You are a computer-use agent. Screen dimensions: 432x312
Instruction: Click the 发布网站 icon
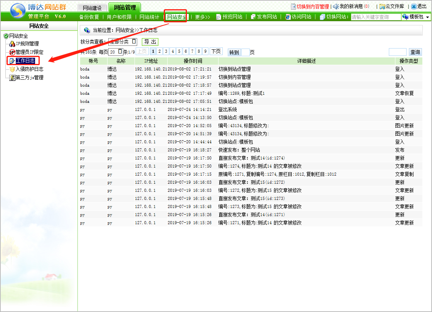pos(253,17)
